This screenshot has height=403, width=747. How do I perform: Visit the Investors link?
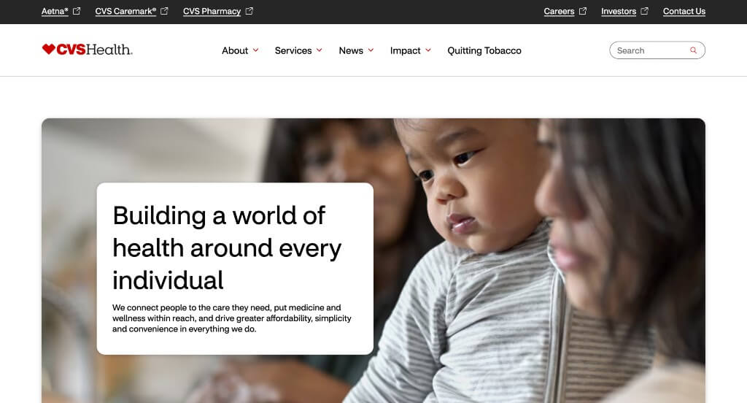619,12
